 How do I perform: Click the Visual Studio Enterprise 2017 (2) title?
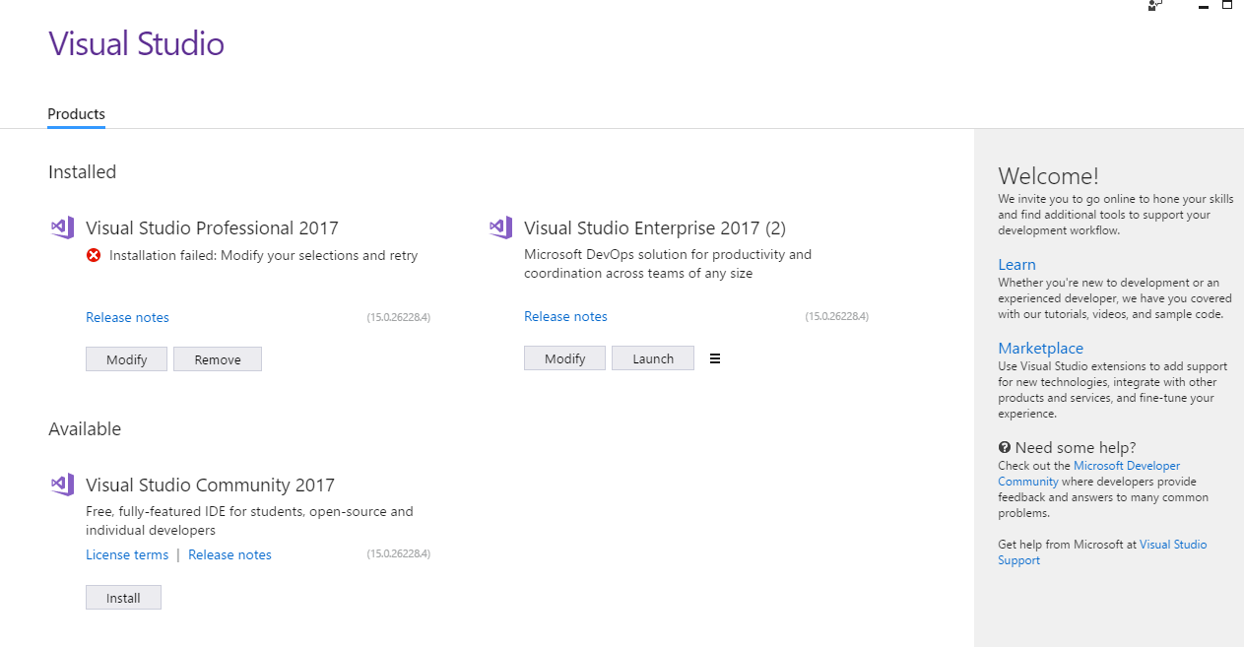point(655,227)
